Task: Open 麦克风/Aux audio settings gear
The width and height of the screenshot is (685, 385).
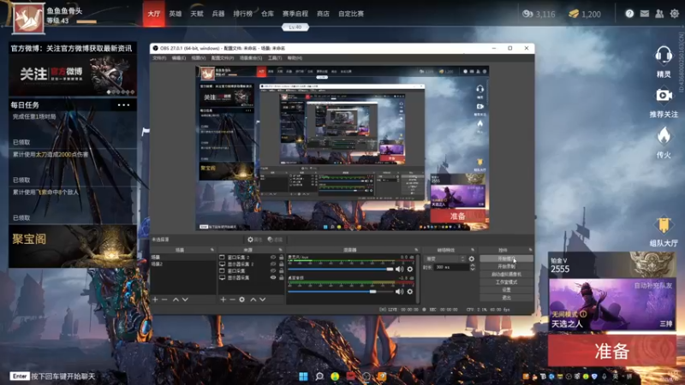Action: click(410, 269)
